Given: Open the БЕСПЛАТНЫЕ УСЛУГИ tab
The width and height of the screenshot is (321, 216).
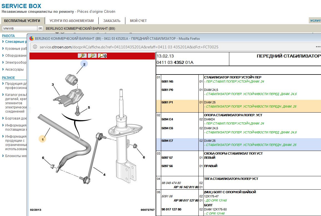Looking at the screenshot, I should tap(22, 21).
